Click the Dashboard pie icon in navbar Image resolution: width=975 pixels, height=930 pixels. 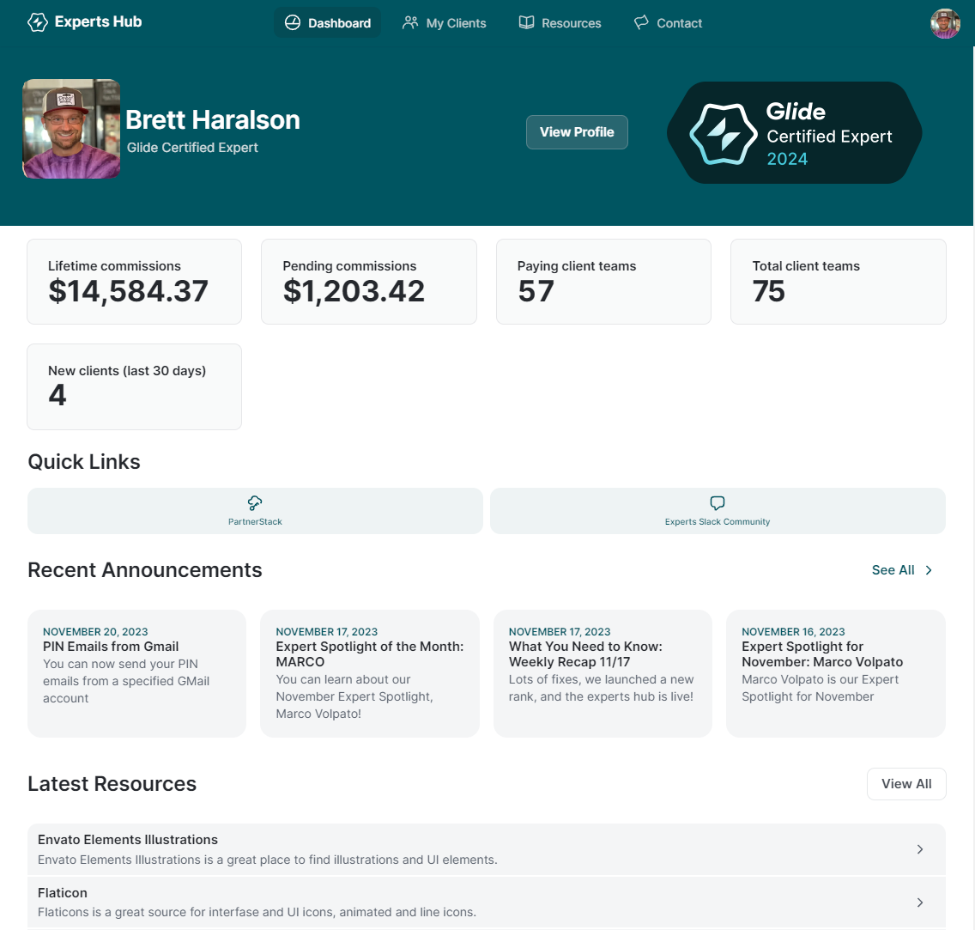click(x=293, y=23)
